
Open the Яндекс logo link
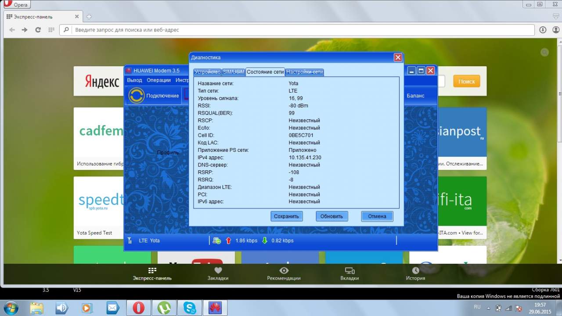click(102, 81)
